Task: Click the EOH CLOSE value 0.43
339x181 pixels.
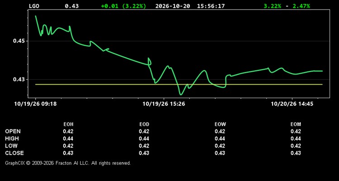Action: [x=68, y=153]
